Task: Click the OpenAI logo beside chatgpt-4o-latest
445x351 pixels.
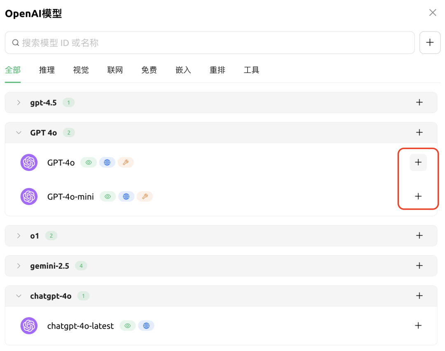Action: click(x=28, y=325)
